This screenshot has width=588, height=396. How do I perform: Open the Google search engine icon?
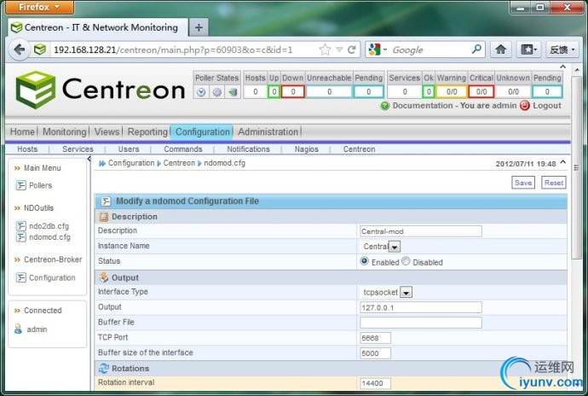click(374, 49)
